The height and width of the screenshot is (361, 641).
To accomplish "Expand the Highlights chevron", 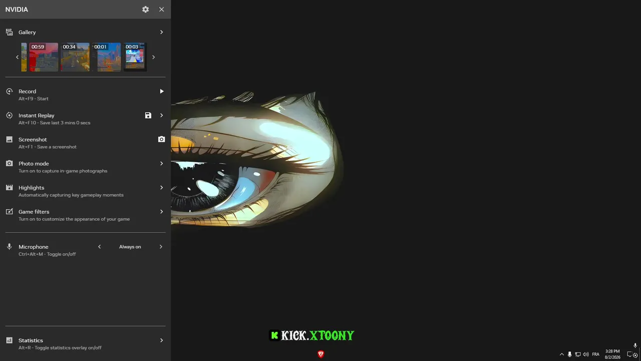I will click(161, 188).
